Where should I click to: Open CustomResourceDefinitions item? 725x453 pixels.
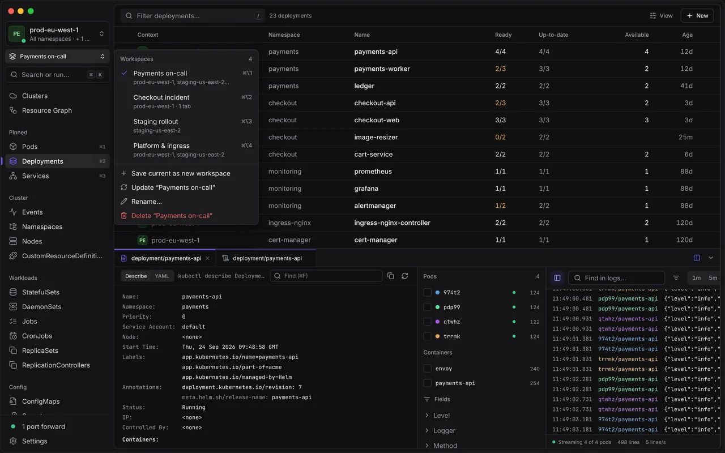(57, 256)
